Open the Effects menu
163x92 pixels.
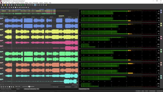click(x=26, y=3)
